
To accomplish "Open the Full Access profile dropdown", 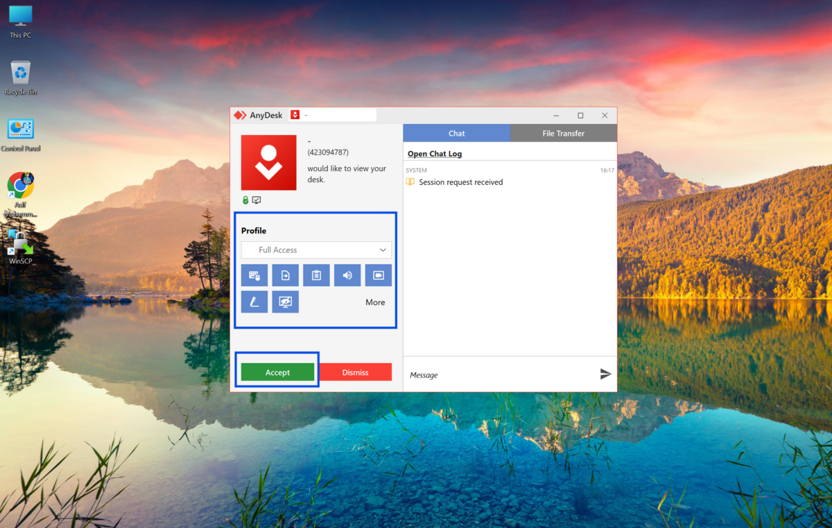I will (x=316, y=249).
